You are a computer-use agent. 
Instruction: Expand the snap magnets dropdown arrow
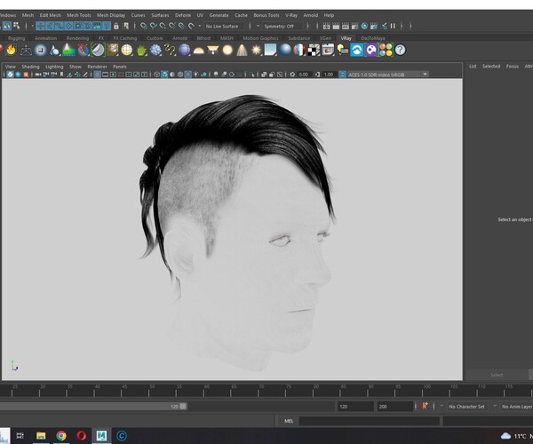pyautogui.click(x=200, y=26)
